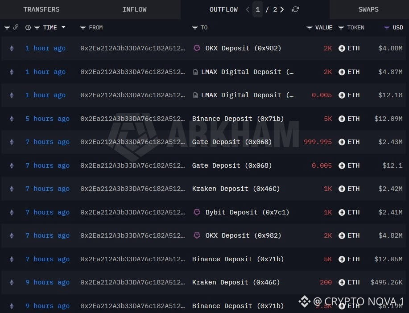Open Binance Deposit (0x71b) with $12.05M
409x313 pixels.
238,259
